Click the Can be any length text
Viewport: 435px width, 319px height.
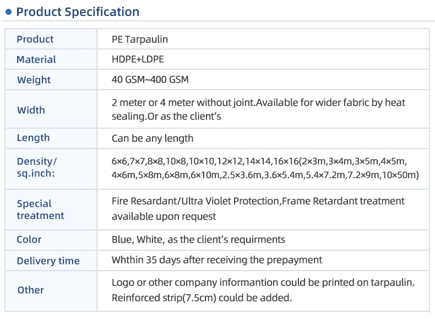point(153,138)
